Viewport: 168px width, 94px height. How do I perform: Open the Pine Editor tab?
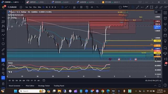[30, 86]
